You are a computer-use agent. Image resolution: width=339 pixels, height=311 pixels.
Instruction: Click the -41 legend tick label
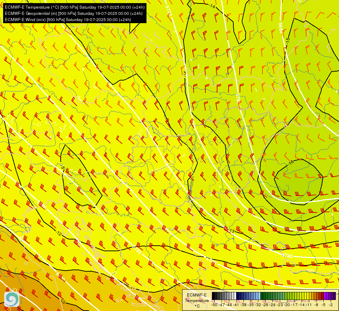pos(237,305)
